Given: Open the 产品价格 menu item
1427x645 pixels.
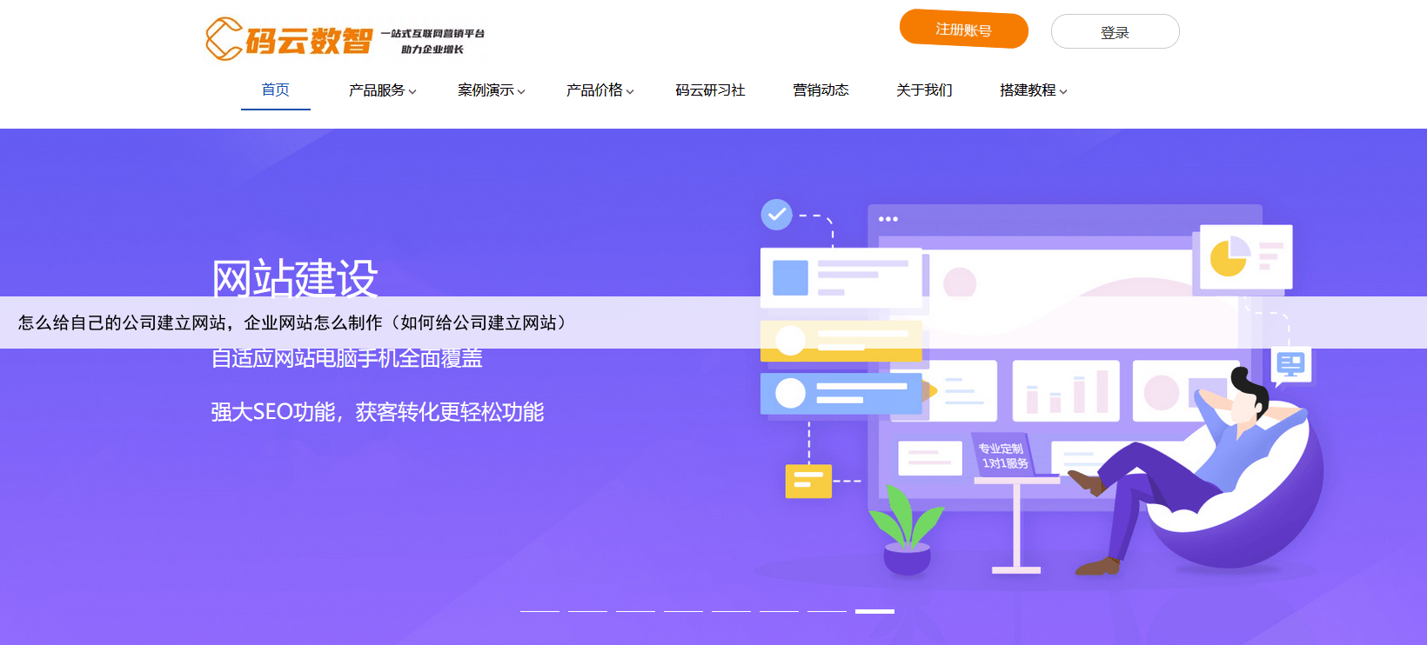Looking at the screenshot, I should click(x=594, y=90).
